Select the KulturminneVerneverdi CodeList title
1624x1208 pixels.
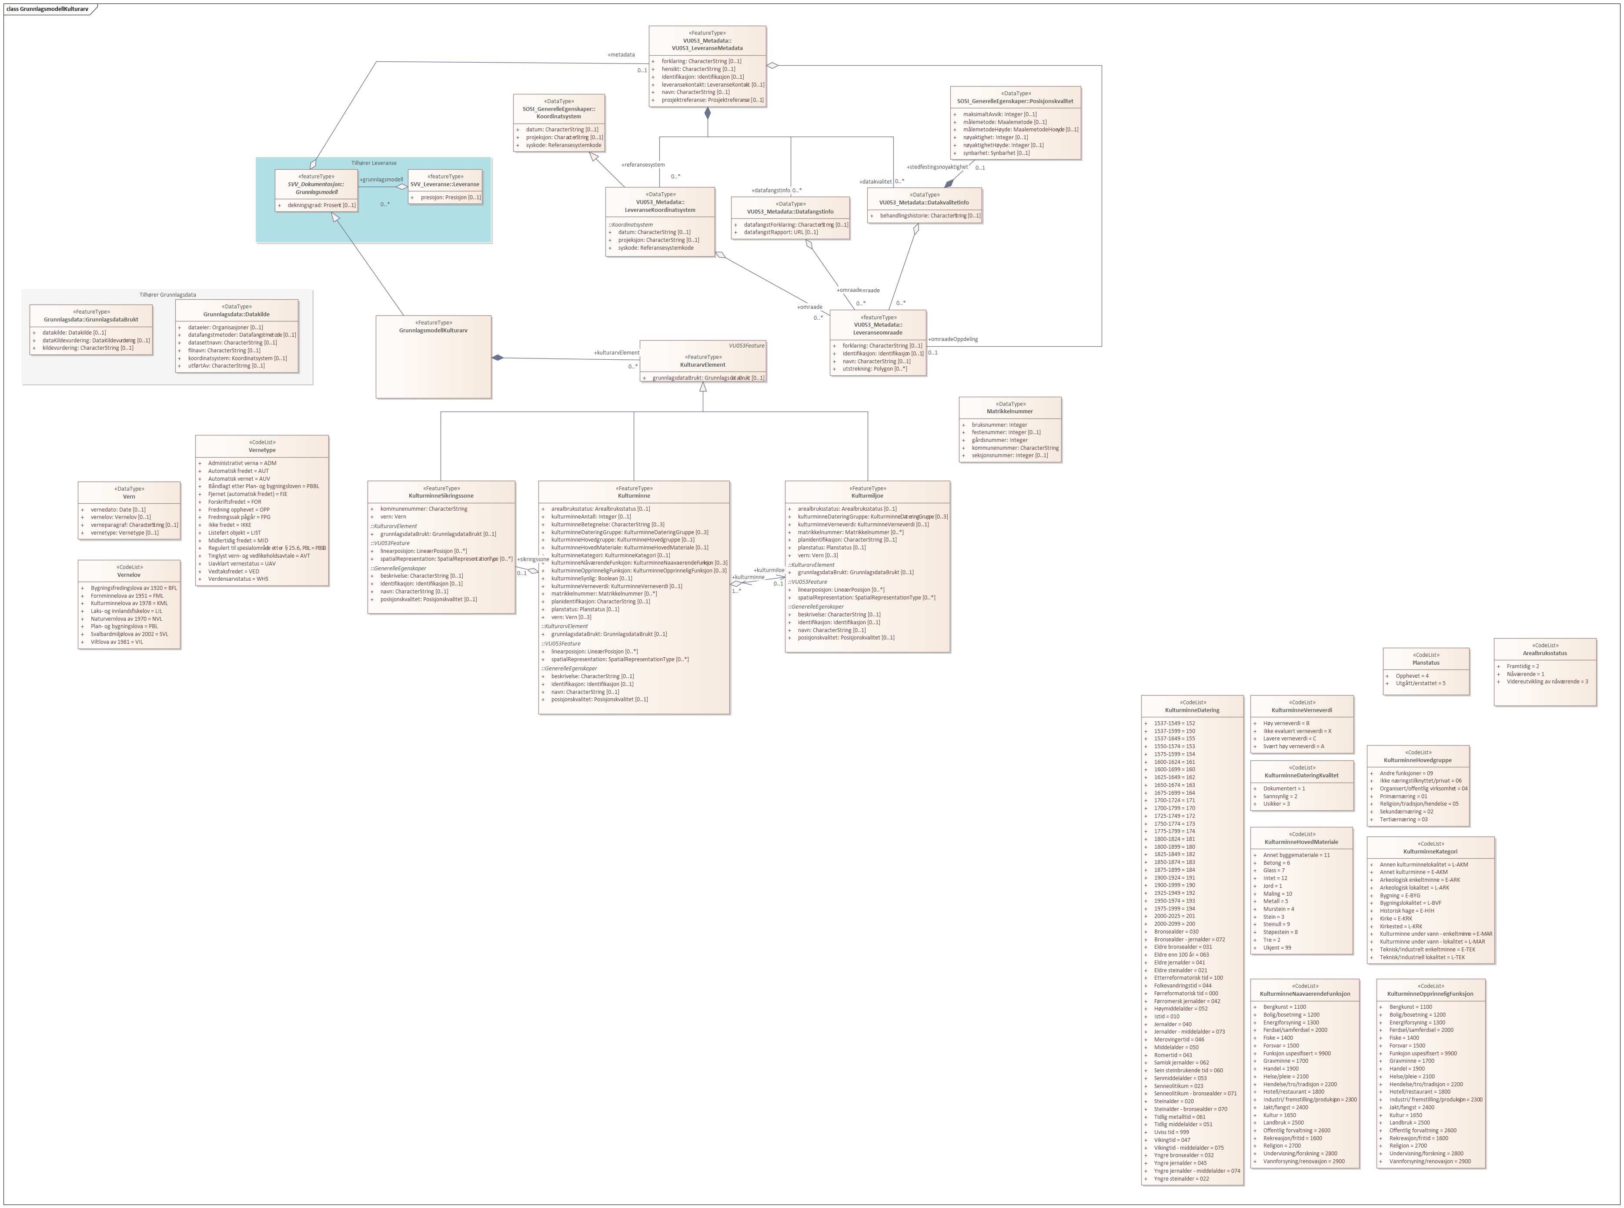(1302, 711)
